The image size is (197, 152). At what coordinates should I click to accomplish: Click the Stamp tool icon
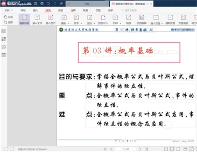pyautogui.click(x=89, y=18)
